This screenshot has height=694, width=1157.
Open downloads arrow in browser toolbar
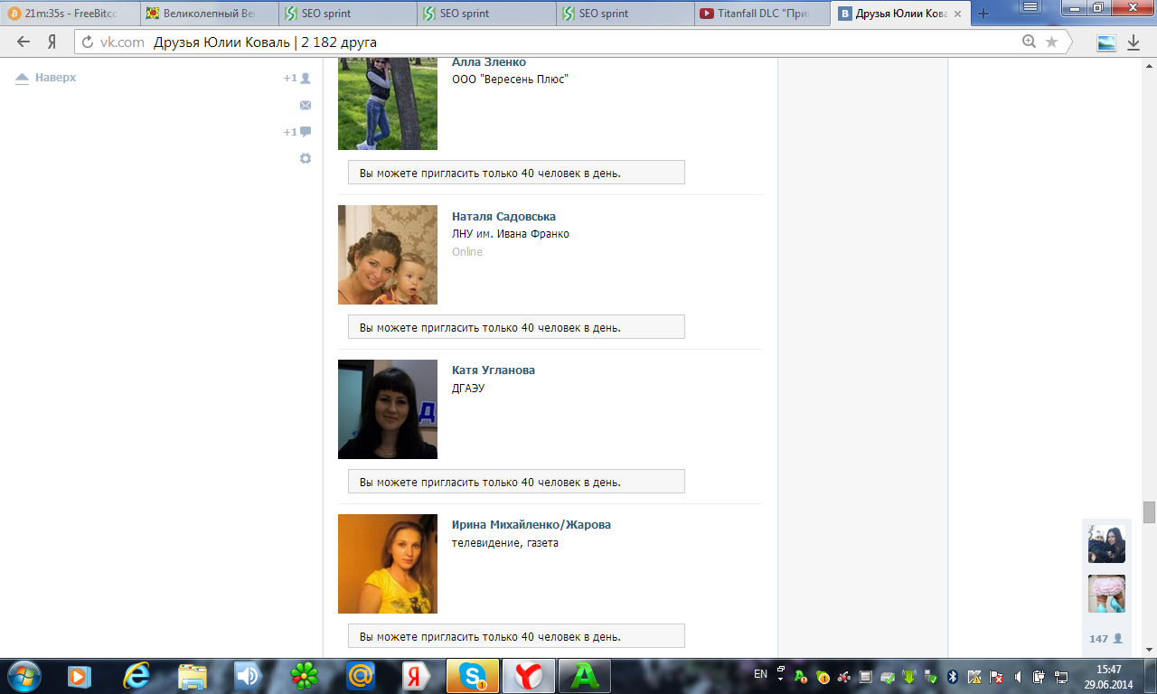[1133, 42]
